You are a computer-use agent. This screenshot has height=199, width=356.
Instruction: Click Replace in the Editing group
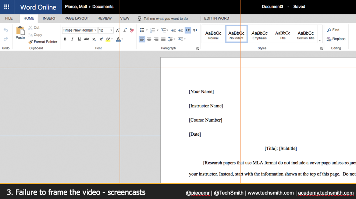[336, 39]
